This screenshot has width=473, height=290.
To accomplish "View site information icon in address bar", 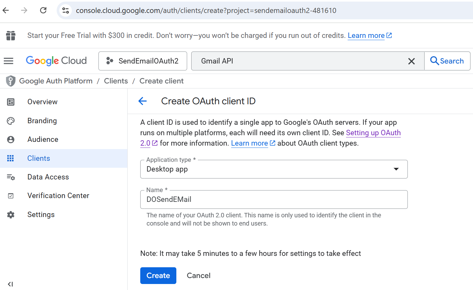I will [x=66, y=10].
